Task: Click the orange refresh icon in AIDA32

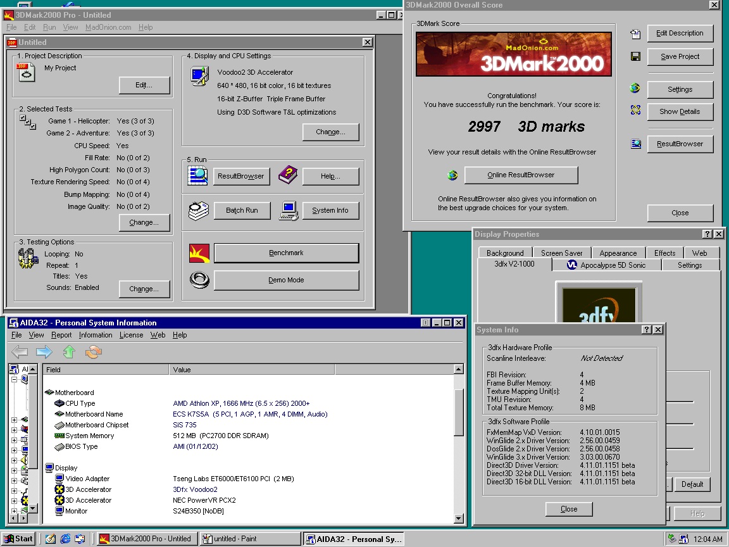Action: [94, 352]
